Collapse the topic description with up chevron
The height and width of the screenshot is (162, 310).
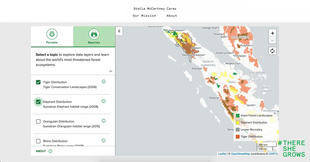tap(111, 71)
